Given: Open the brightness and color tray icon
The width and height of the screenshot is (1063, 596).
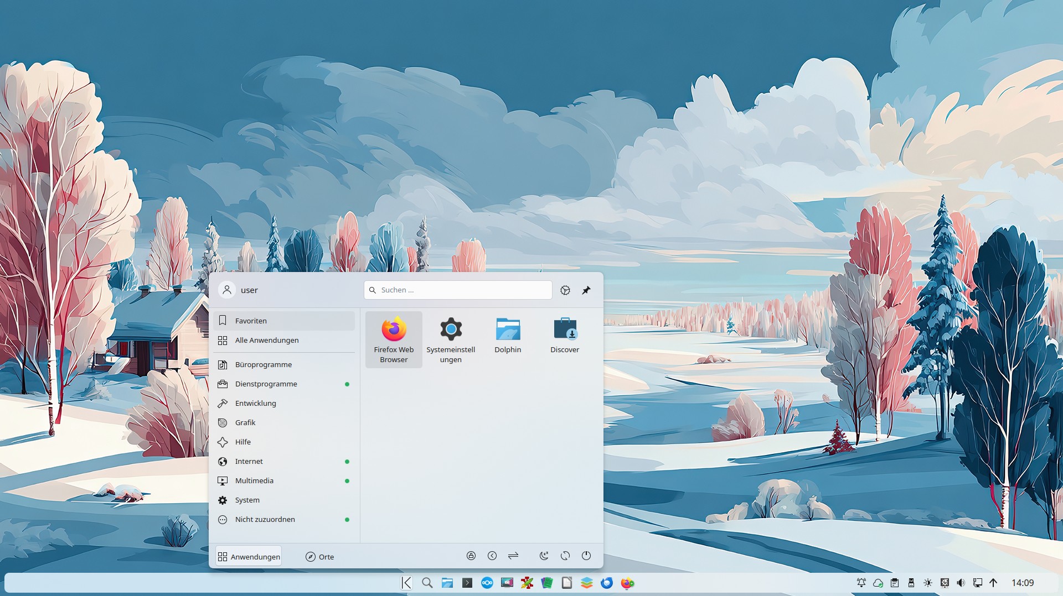Looking at the screenshot, I should pos(928,583).
